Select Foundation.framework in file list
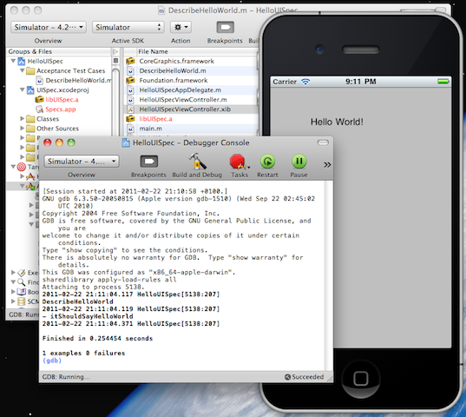This screenshot has height=417, width=466. 174,80
